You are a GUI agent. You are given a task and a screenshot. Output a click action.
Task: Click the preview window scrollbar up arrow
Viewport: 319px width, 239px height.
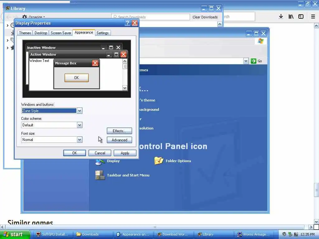coord(125,61)
